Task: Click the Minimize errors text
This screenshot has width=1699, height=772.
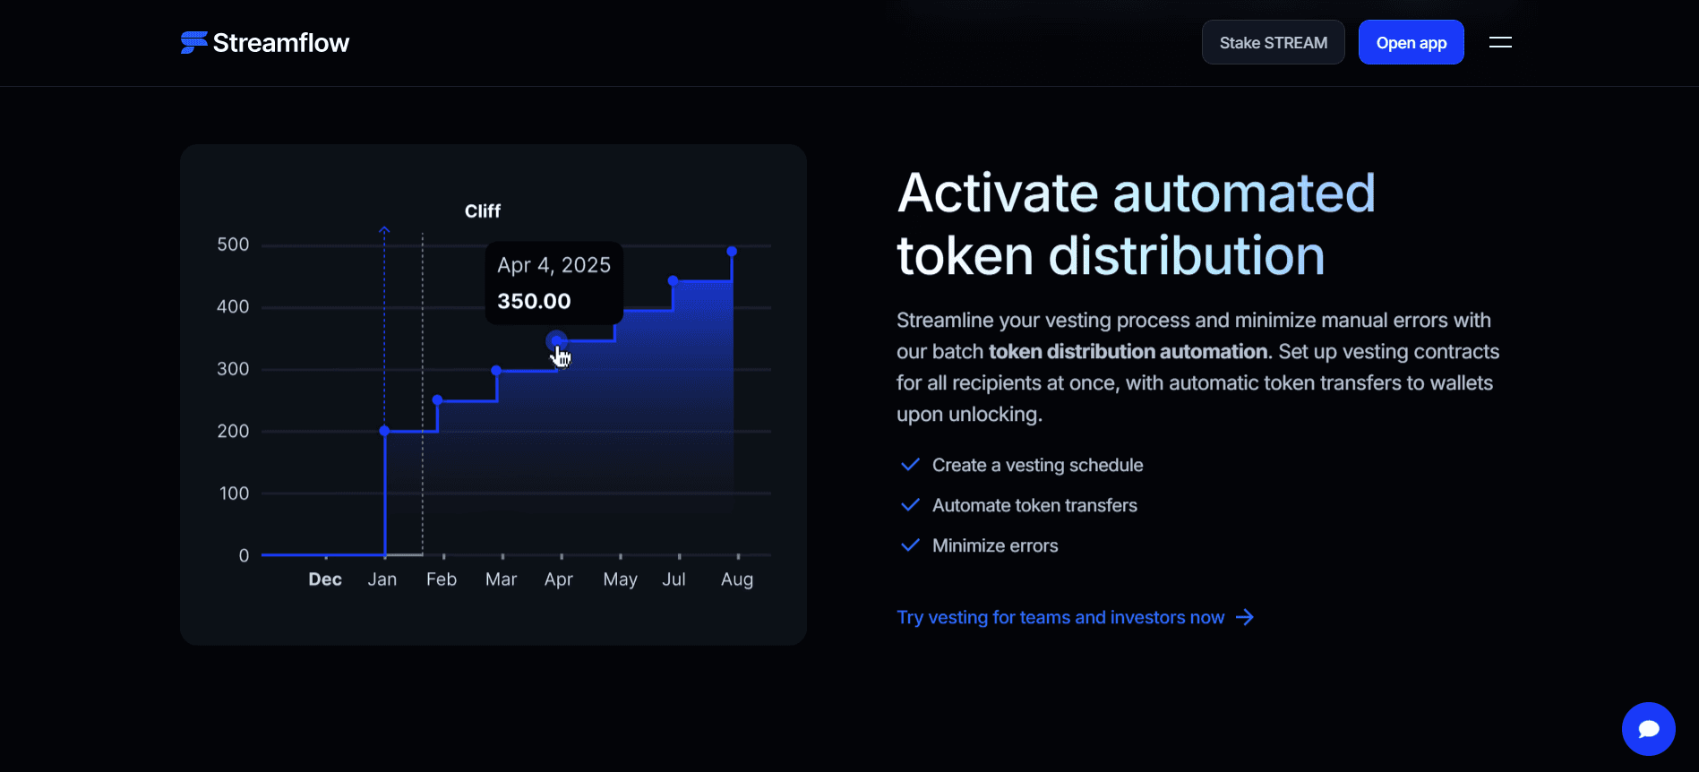Action: (995, 545)
